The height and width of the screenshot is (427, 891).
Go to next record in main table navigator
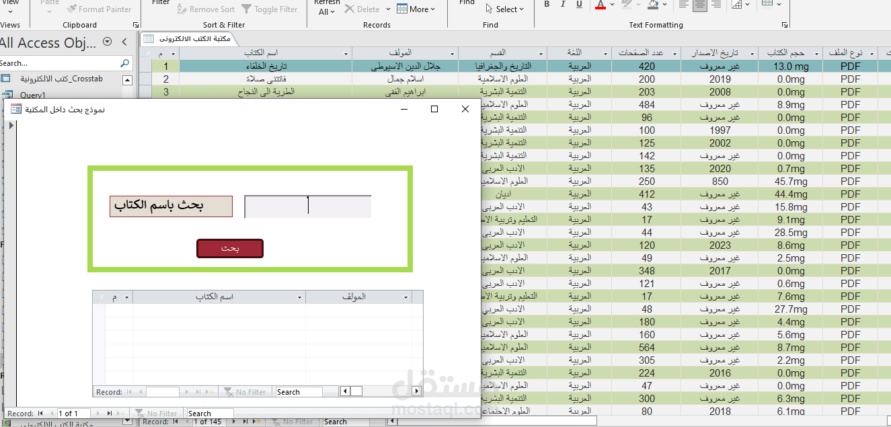pos(233,422)
